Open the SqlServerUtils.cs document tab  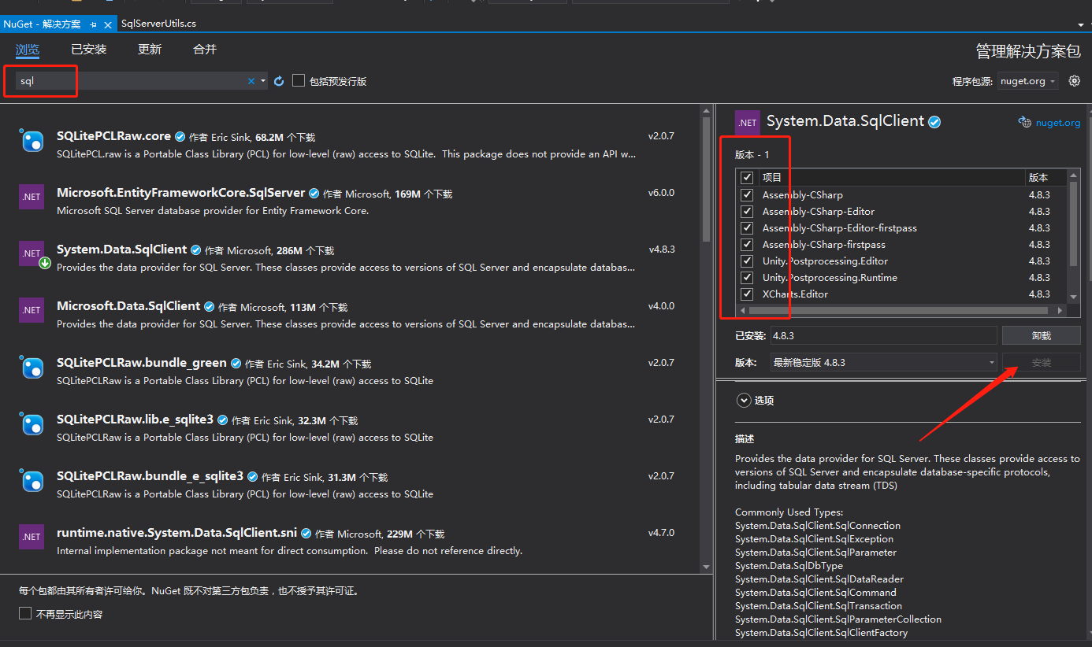(x=159, y=24)
